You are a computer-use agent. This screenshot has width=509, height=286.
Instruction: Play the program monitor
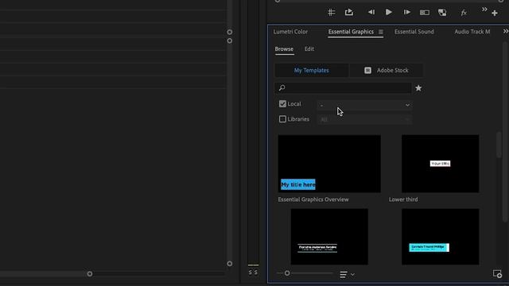pyautogui.click(x=389, y=13)
